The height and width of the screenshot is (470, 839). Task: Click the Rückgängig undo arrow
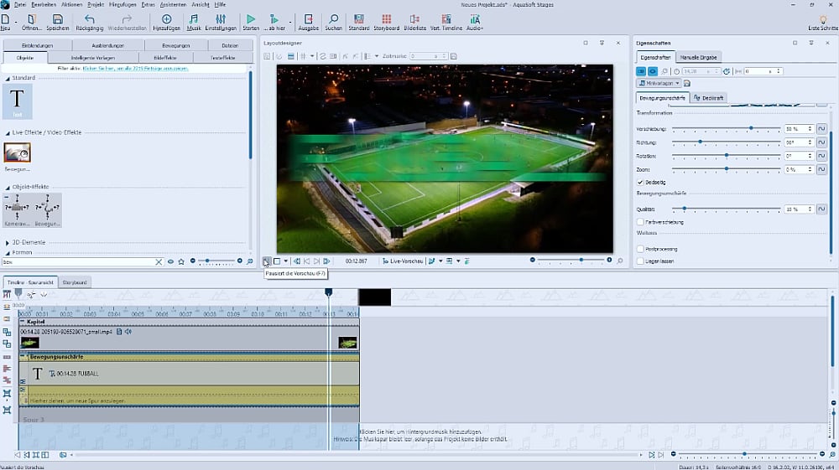[x=90, y=18]
